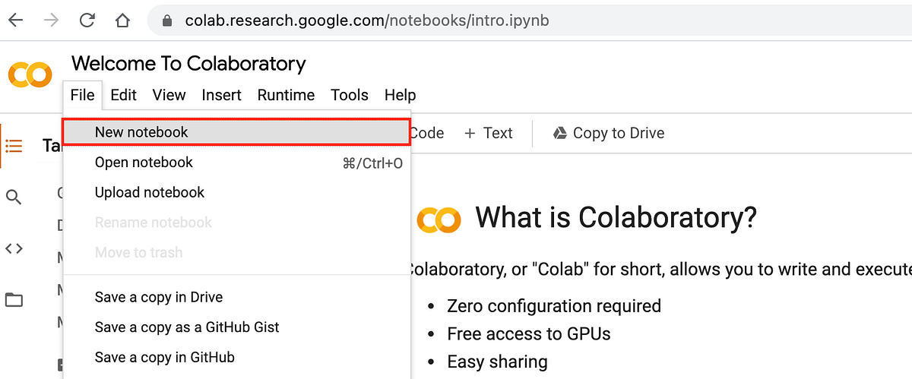This screenshot has height=379, width=912.
Task: Open the Runtime menu
Action: click(x=286, y=95)
